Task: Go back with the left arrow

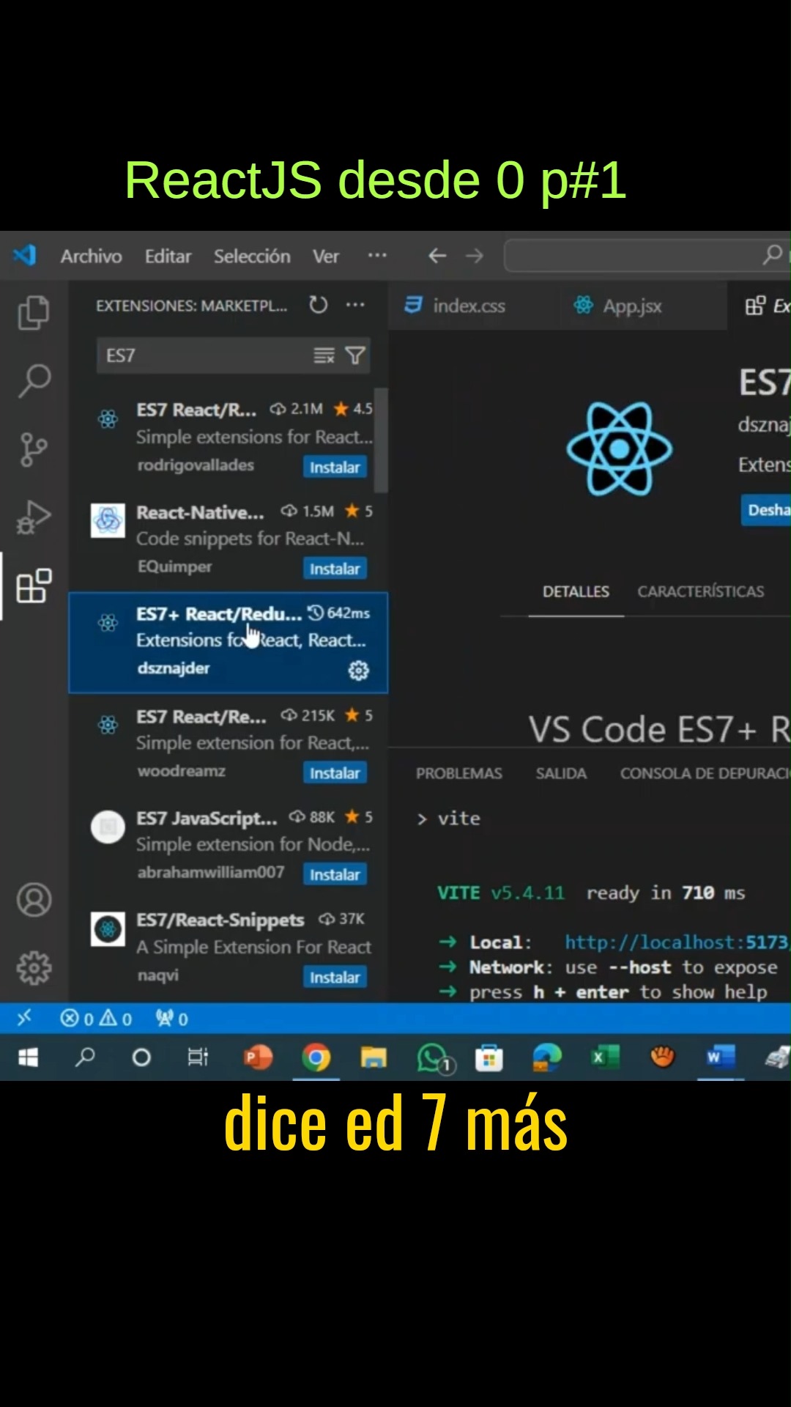Action: click(437, 255)
